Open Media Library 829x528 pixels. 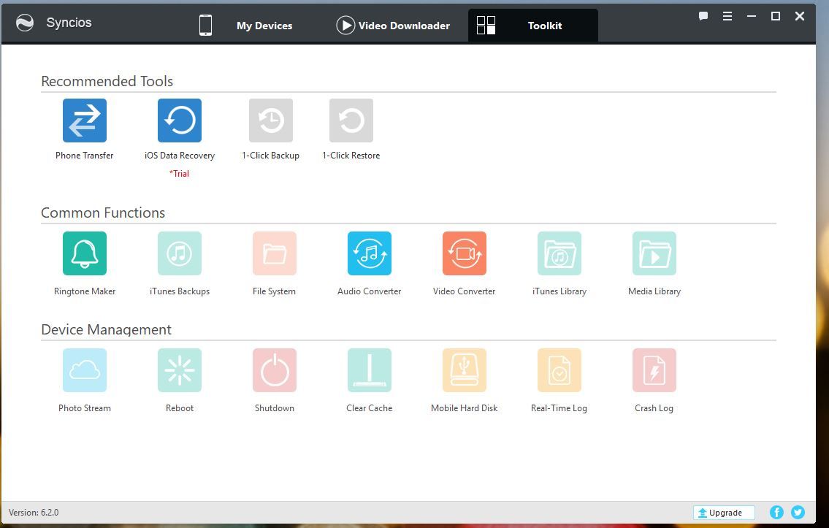click(654, 253)
